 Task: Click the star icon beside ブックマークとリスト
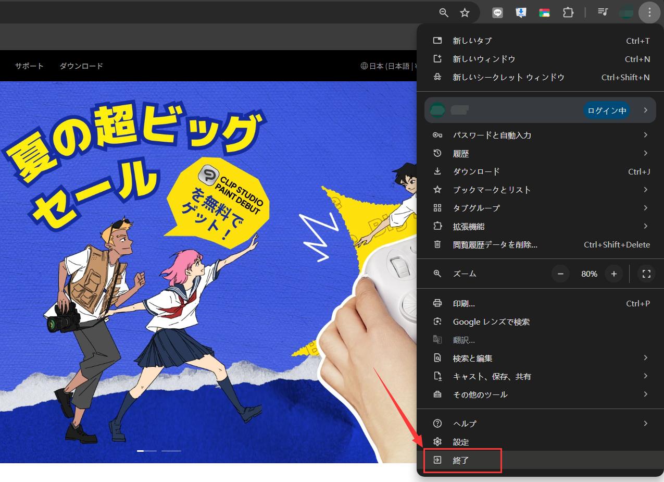[x=437, y=190]
